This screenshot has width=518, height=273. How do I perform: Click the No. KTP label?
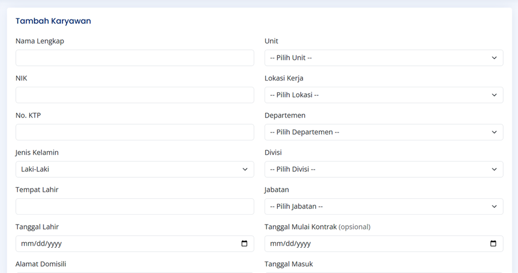[x=28, y=115]
